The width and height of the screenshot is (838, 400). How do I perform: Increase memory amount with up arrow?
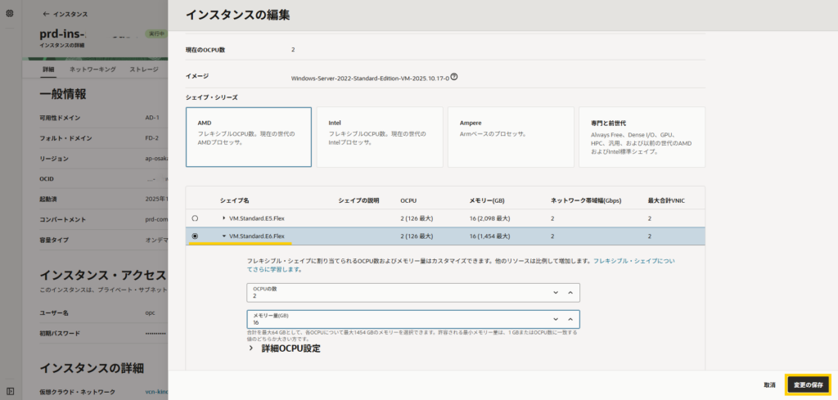click(570, 319)
